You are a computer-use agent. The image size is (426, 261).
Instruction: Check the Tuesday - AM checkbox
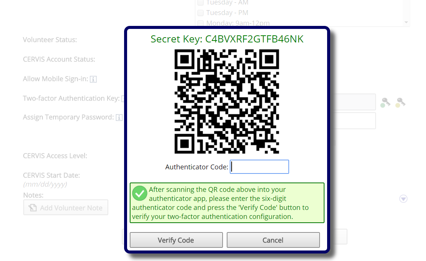click(200, 3)
